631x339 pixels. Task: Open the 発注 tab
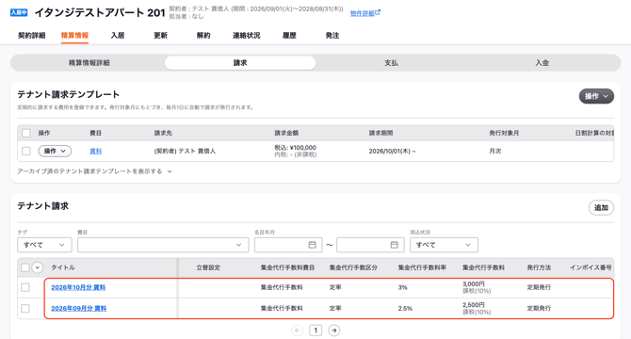coord(332,36)
